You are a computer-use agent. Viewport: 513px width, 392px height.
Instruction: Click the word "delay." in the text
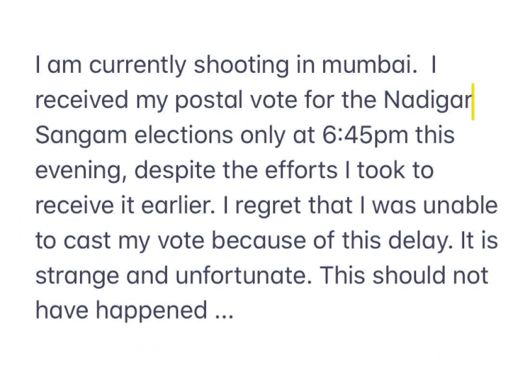(x=421, y=242)
